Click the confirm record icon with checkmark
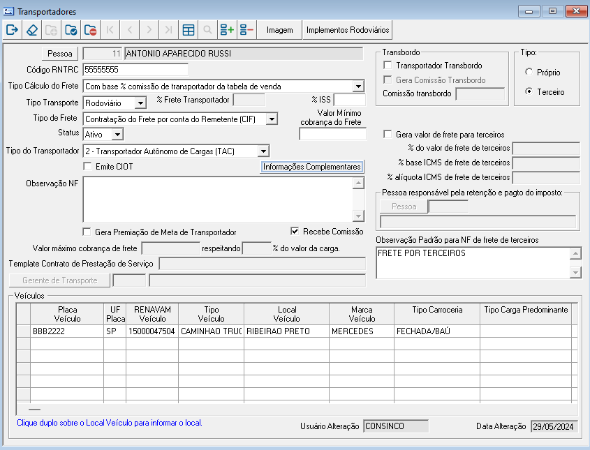The height and width of the screenshot is (450, 590). pos(70,29)
